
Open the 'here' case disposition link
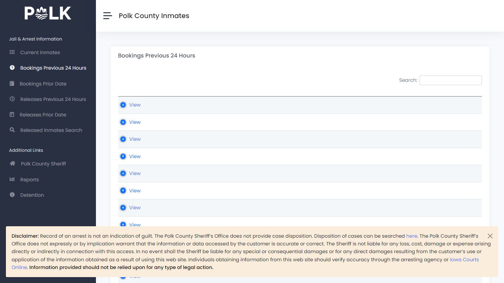412,236
